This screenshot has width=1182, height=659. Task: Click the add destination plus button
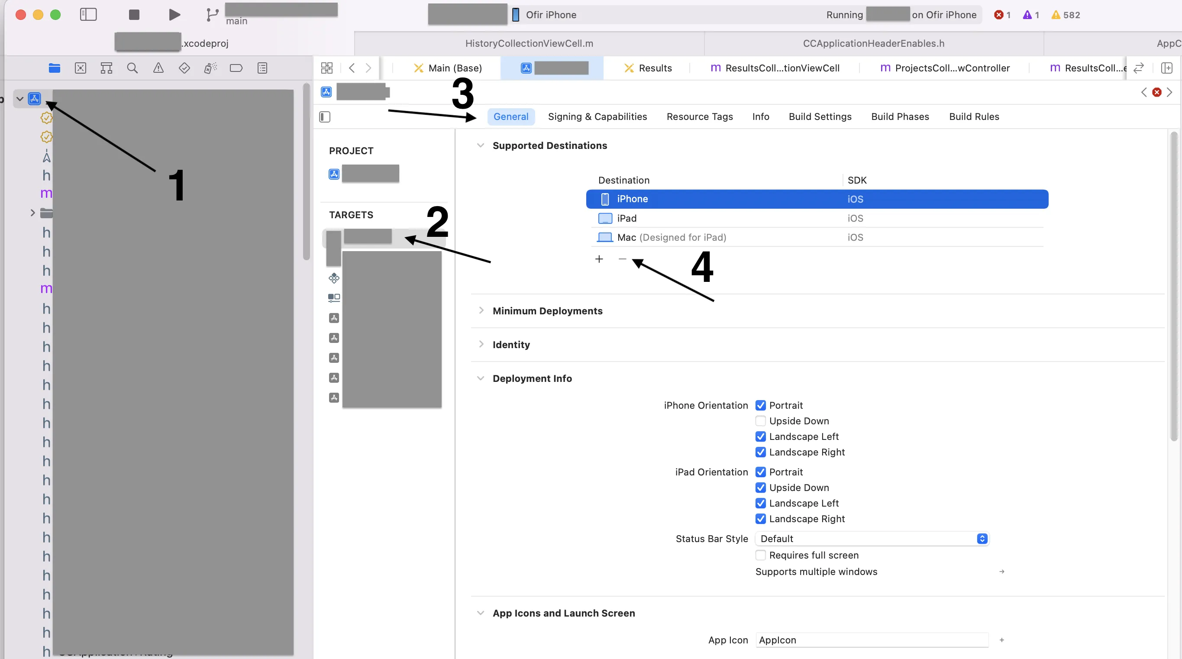tap(599, 259)
